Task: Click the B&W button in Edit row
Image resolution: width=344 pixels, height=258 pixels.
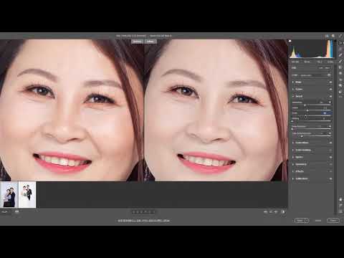Action: (328, 68)
